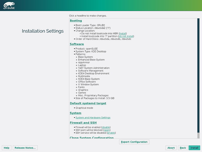
Task: Click 'Installation Settings' title
Action: pos(43,31)
